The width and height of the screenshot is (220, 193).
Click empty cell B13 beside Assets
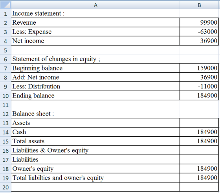[x=199, y=123]
